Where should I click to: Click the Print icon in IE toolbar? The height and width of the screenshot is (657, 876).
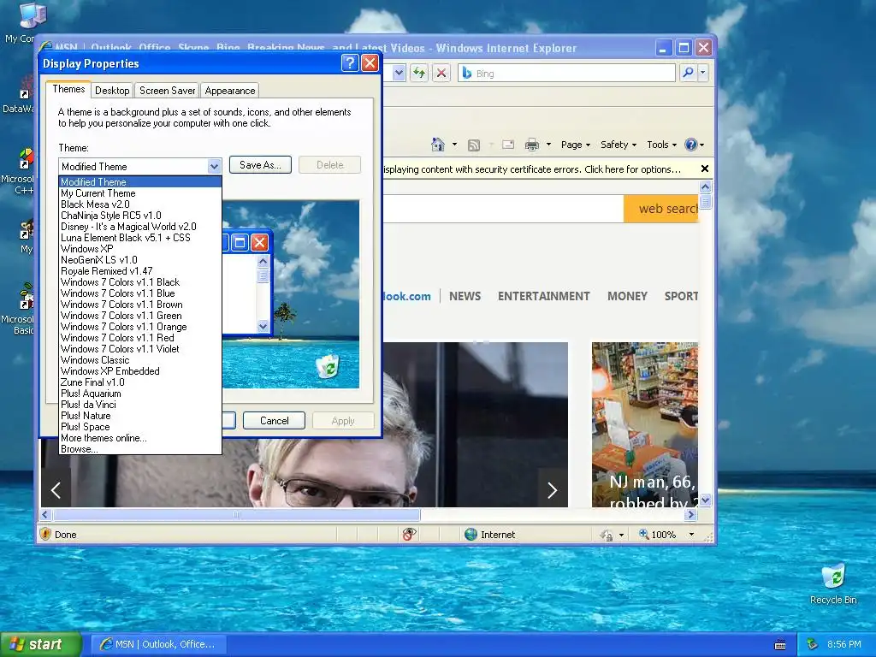[532, 145]
